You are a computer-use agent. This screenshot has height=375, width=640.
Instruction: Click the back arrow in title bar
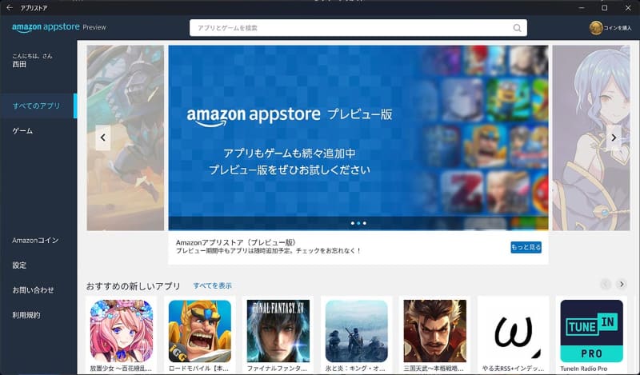10,8
